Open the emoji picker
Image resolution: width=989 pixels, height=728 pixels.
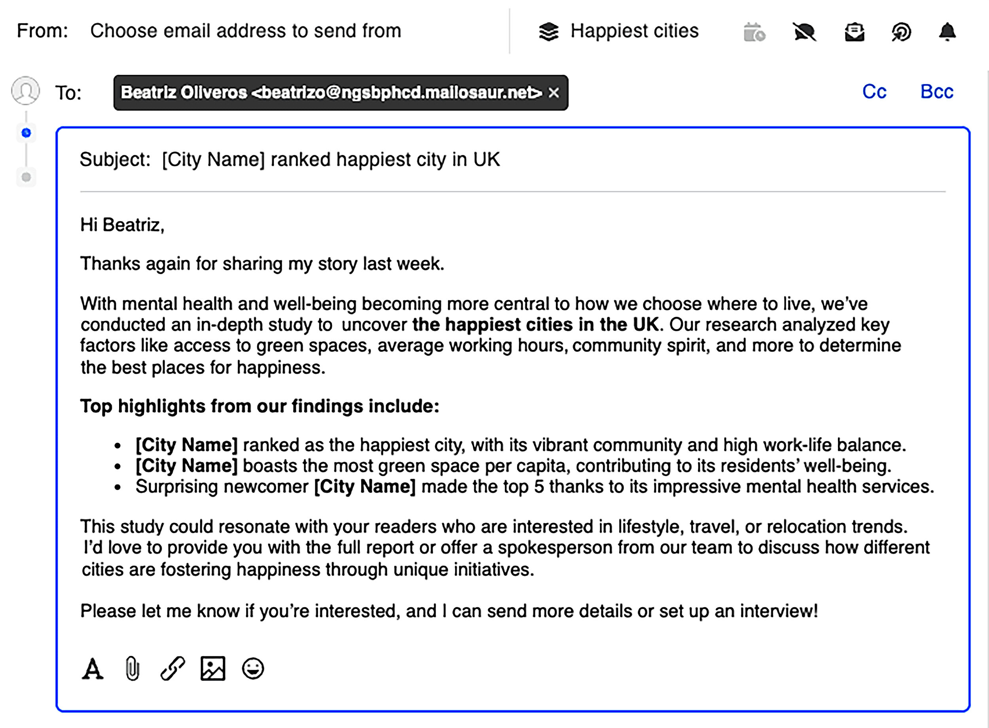[254, 669]
